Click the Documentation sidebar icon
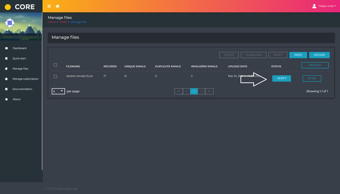 point(6,89)
